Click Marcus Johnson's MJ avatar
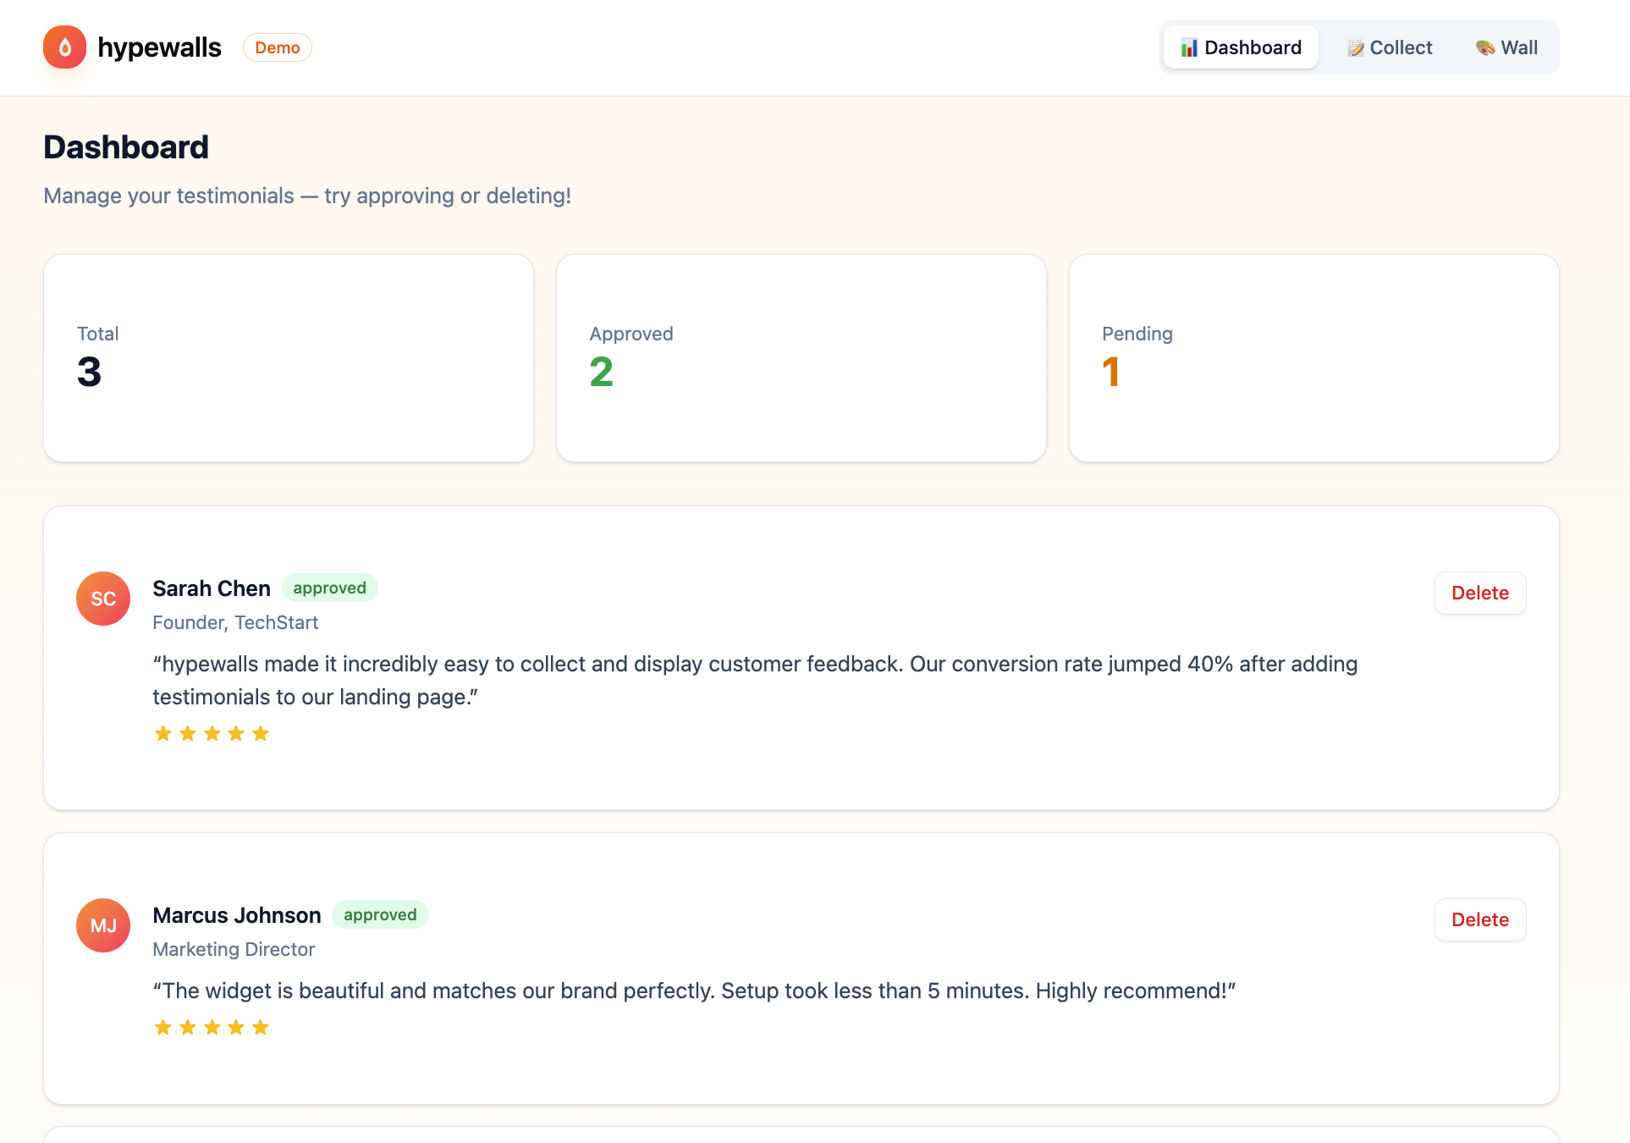Image resolution: width=1630 pixels, height=1143 pixels. pyautogui.click(x=103, y=925)
